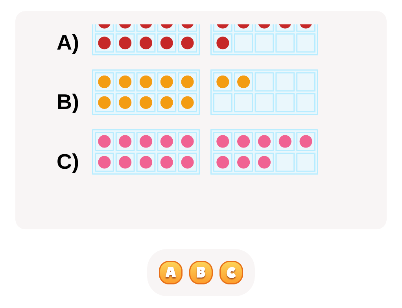402x308 pixels.
Task: Click the label C) beside the pink frames
Action: pyautogui.click(x=68, y=162)
